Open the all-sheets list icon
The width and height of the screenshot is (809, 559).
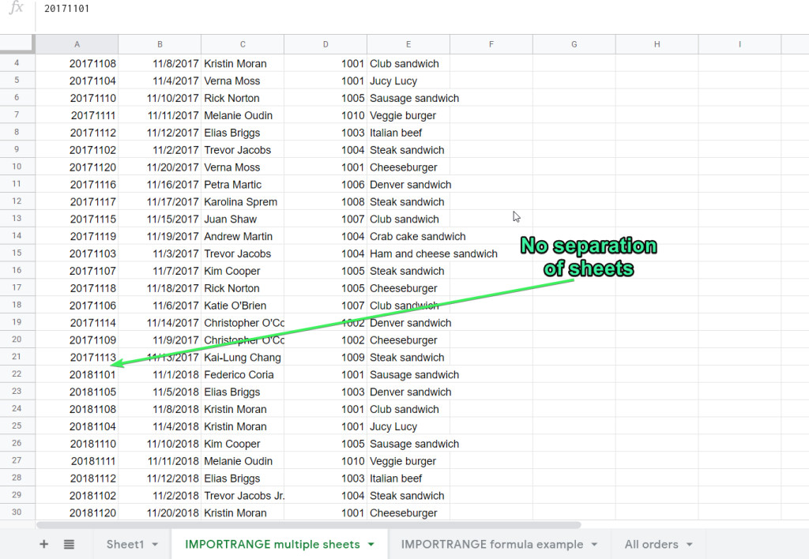click(x=70, y=544)
